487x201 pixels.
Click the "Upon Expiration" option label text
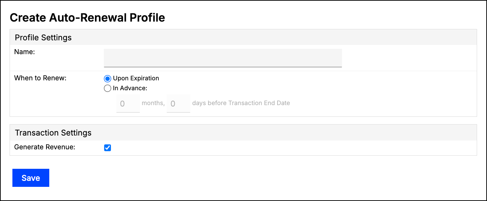tap(136, 78)
